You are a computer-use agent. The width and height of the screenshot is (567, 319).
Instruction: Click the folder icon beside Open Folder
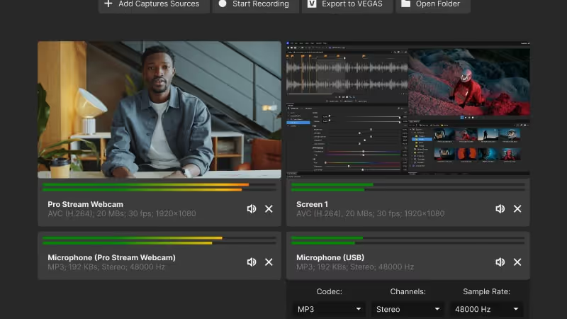[405, 4]
